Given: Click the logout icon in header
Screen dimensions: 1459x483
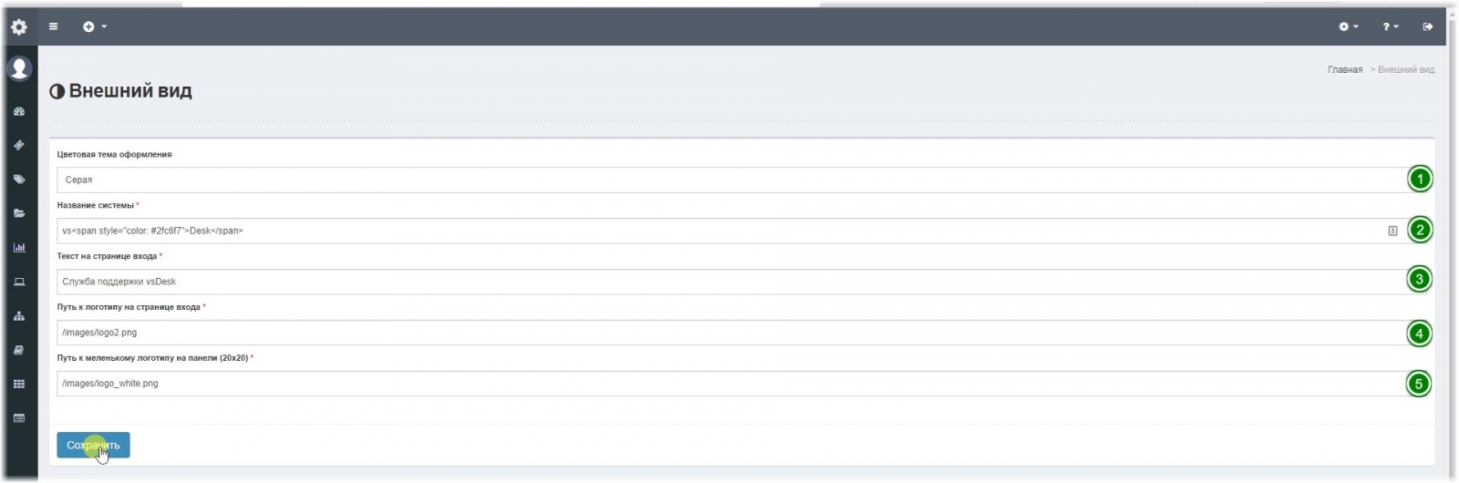Looking at the screenshot, I should click(1427, 26).
